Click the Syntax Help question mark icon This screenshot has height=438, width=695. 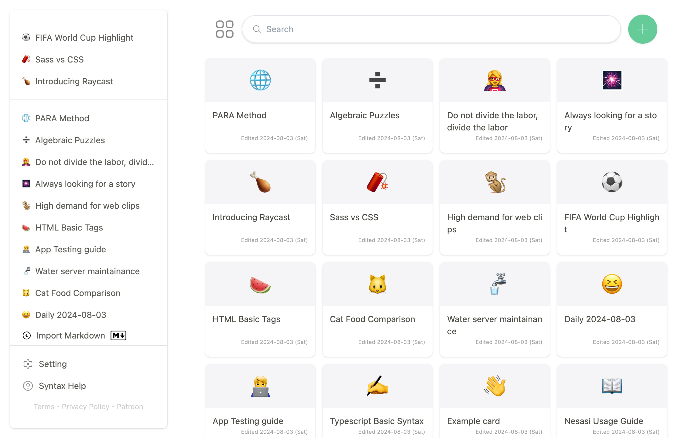(x=28, y=386)
